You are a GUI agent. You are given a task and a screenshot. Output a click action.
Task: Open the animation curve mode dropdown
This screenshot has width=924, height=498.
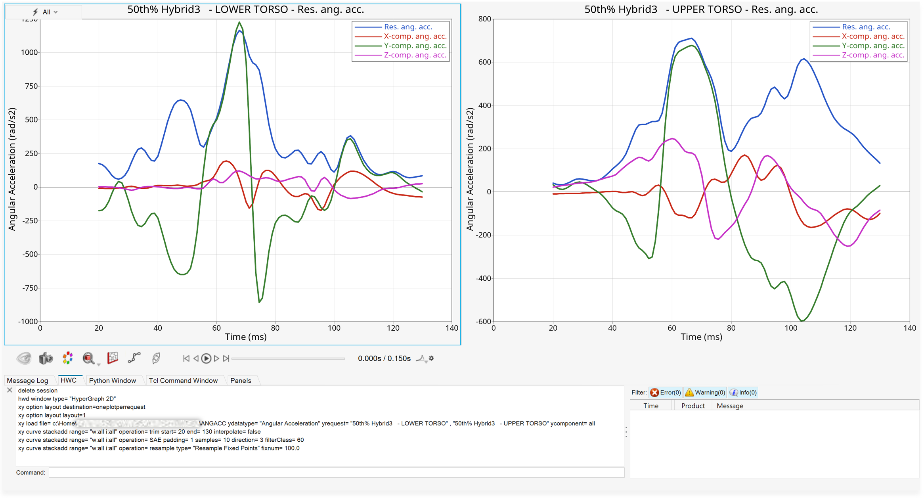[421, 359]
